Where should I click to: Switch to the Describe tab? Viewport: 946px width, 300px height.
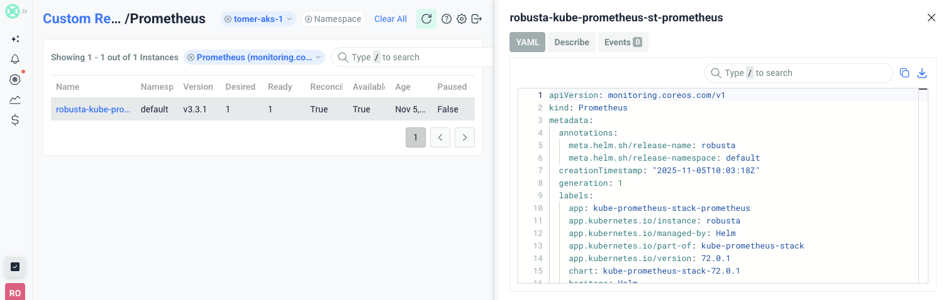tap(571, 42)
